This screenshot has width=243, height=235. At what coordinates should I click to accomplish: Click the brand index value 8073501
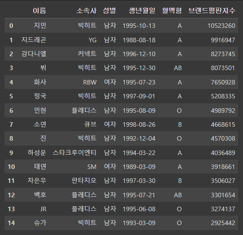click(223, 68)
